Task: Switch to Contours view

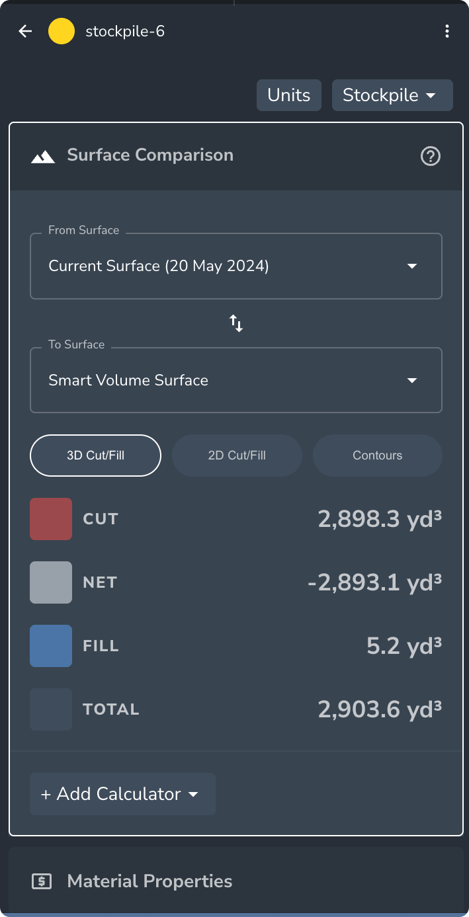Action: click(x=377, y=456)
